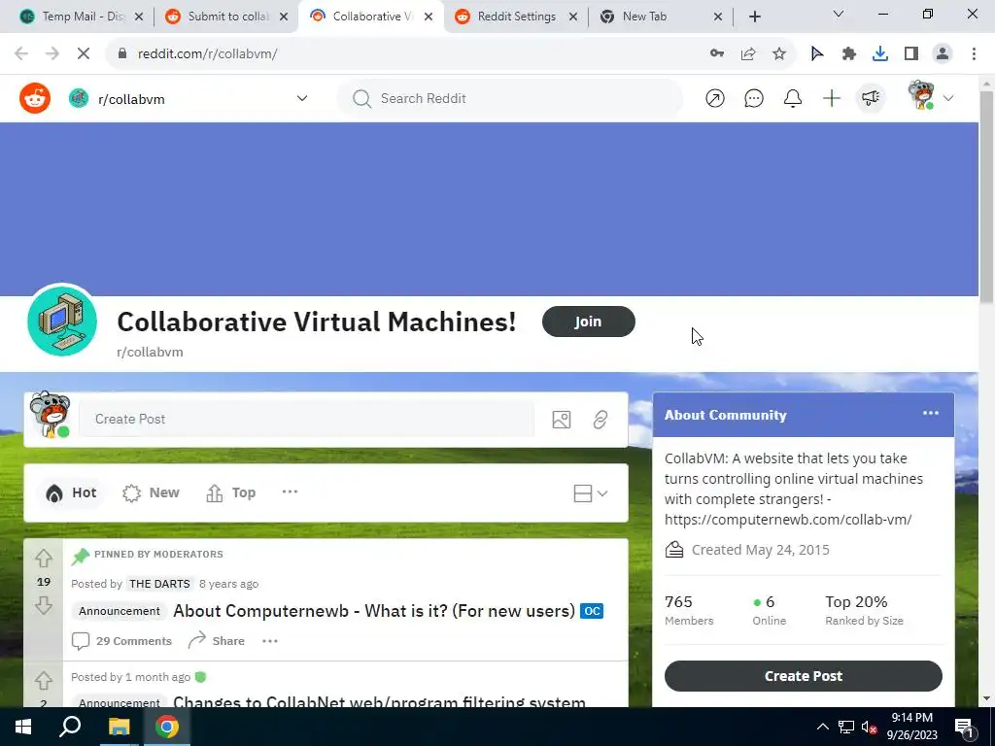Open the Chrome profile icon
The width and height of the screenshot is (995, 746).
tap(943, 54)
